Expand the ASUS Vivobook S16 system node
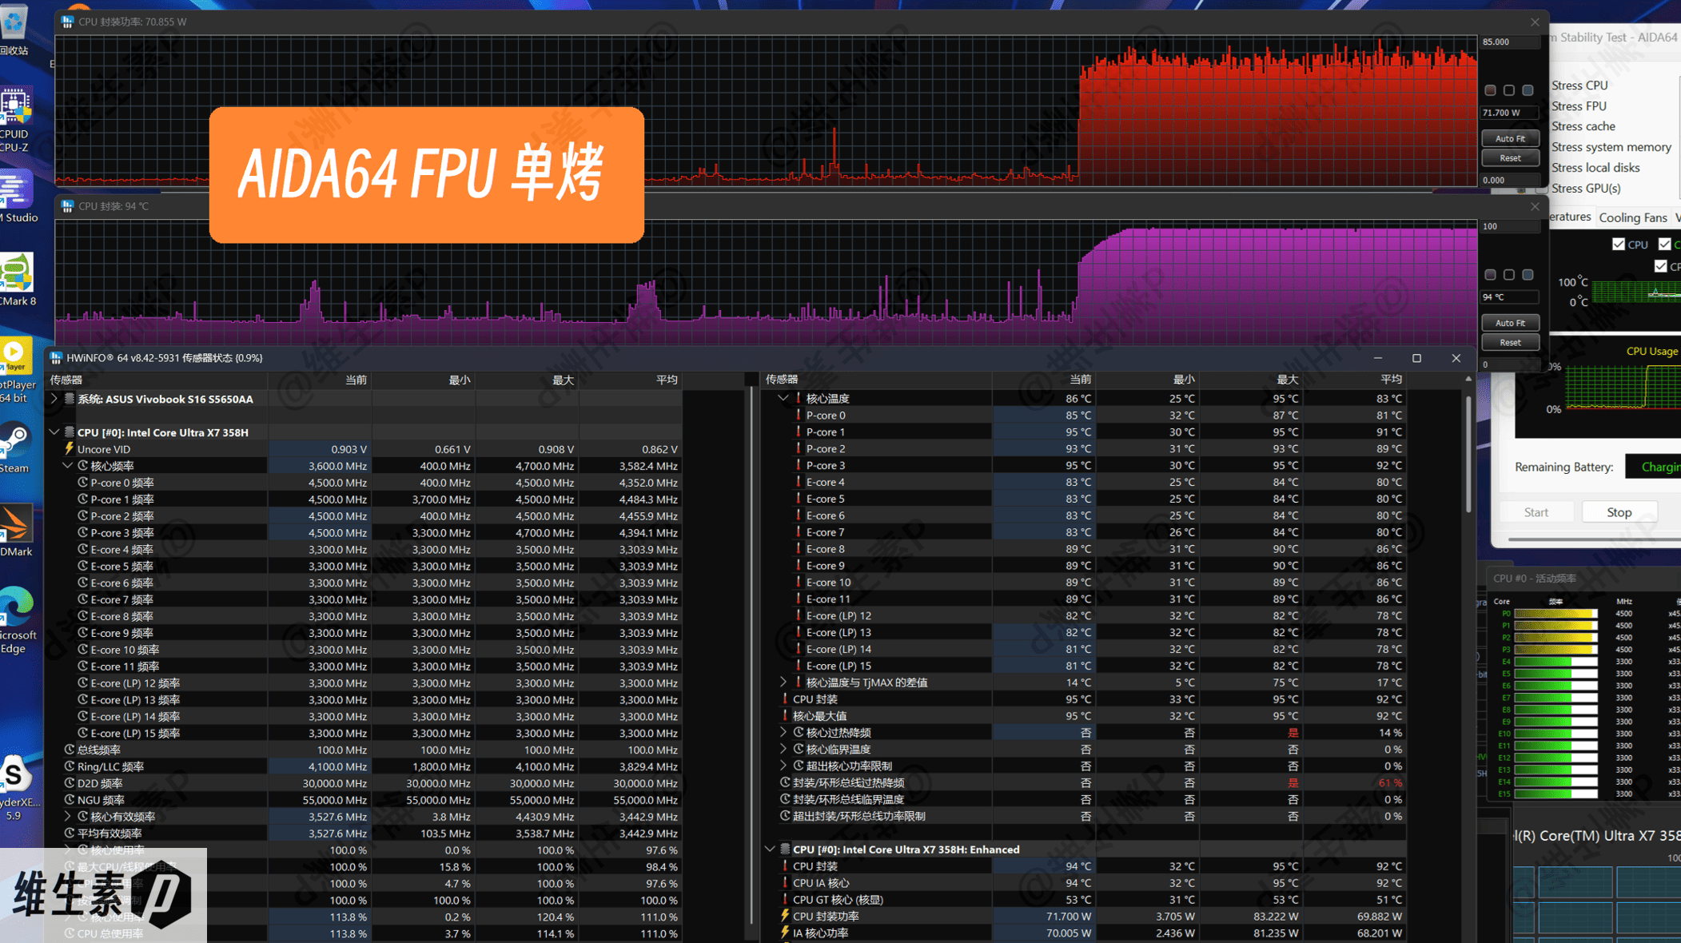 tap(54, 399)
